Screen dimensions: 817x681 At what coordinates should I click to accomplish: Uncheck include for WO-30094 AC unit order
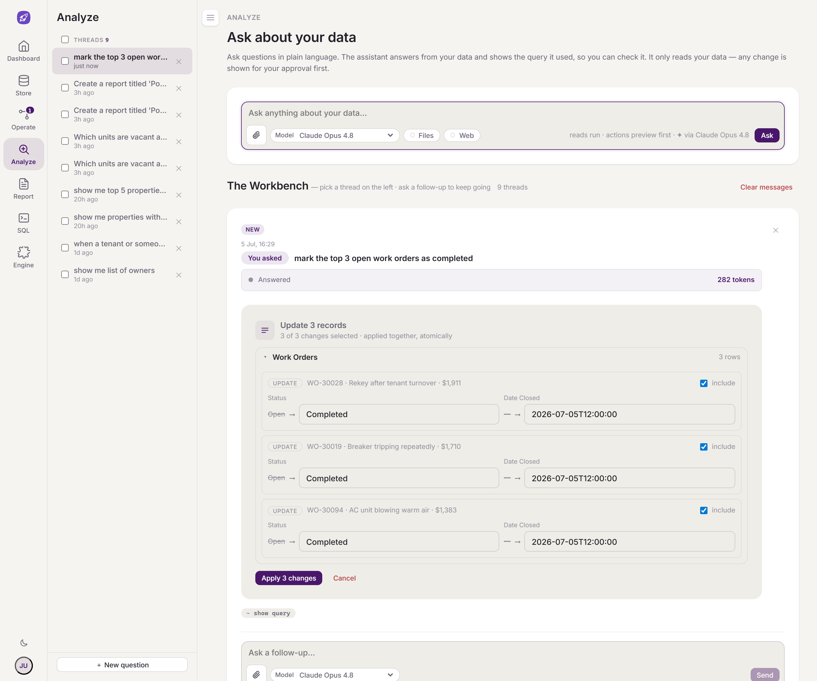point(704,510)
